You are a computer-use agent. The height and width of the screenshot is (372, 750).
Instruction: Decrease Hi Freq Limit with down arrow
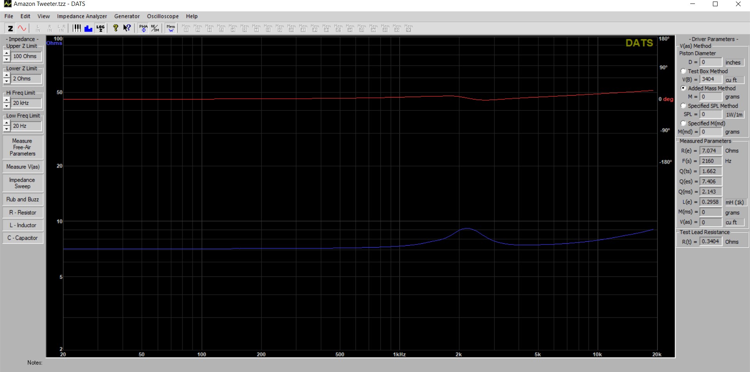7,106
